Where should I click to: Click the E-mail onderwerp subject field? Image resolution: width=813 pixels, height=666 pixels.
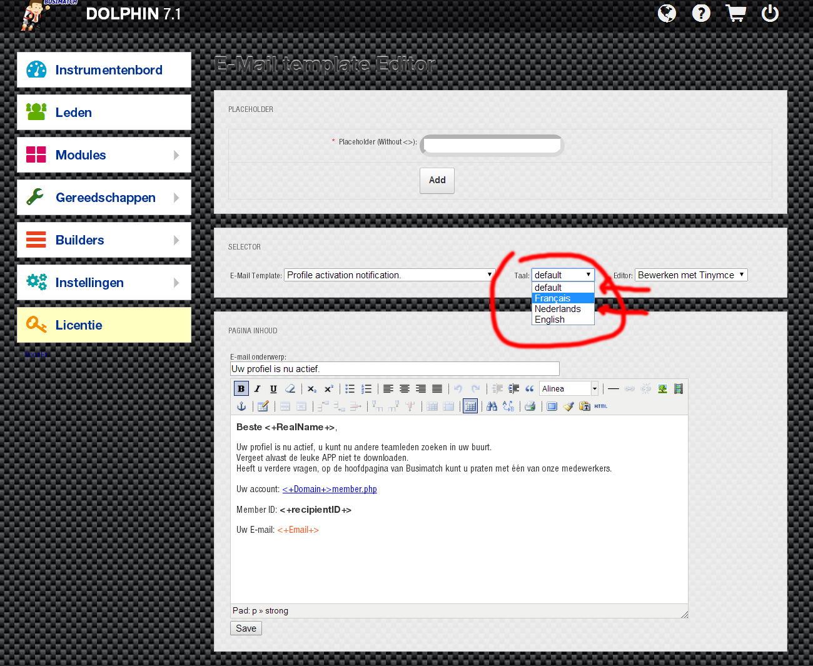click(395, 369)
